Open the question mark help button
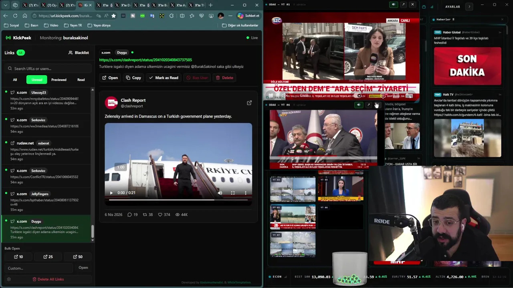The height and width of the screenshot is (288, 513). 469,7
